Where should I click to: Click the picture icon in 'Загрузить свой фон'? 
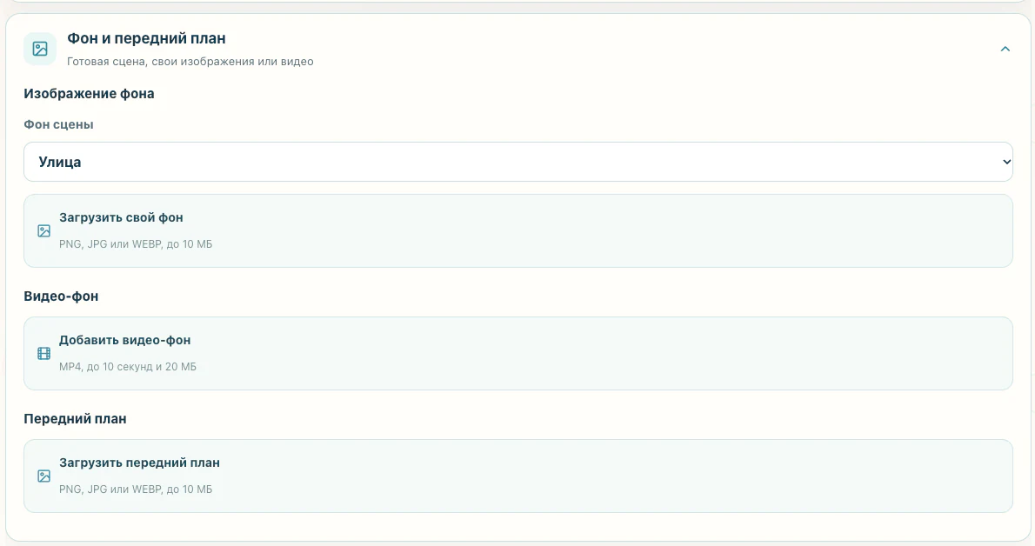(x=44, y=230)
